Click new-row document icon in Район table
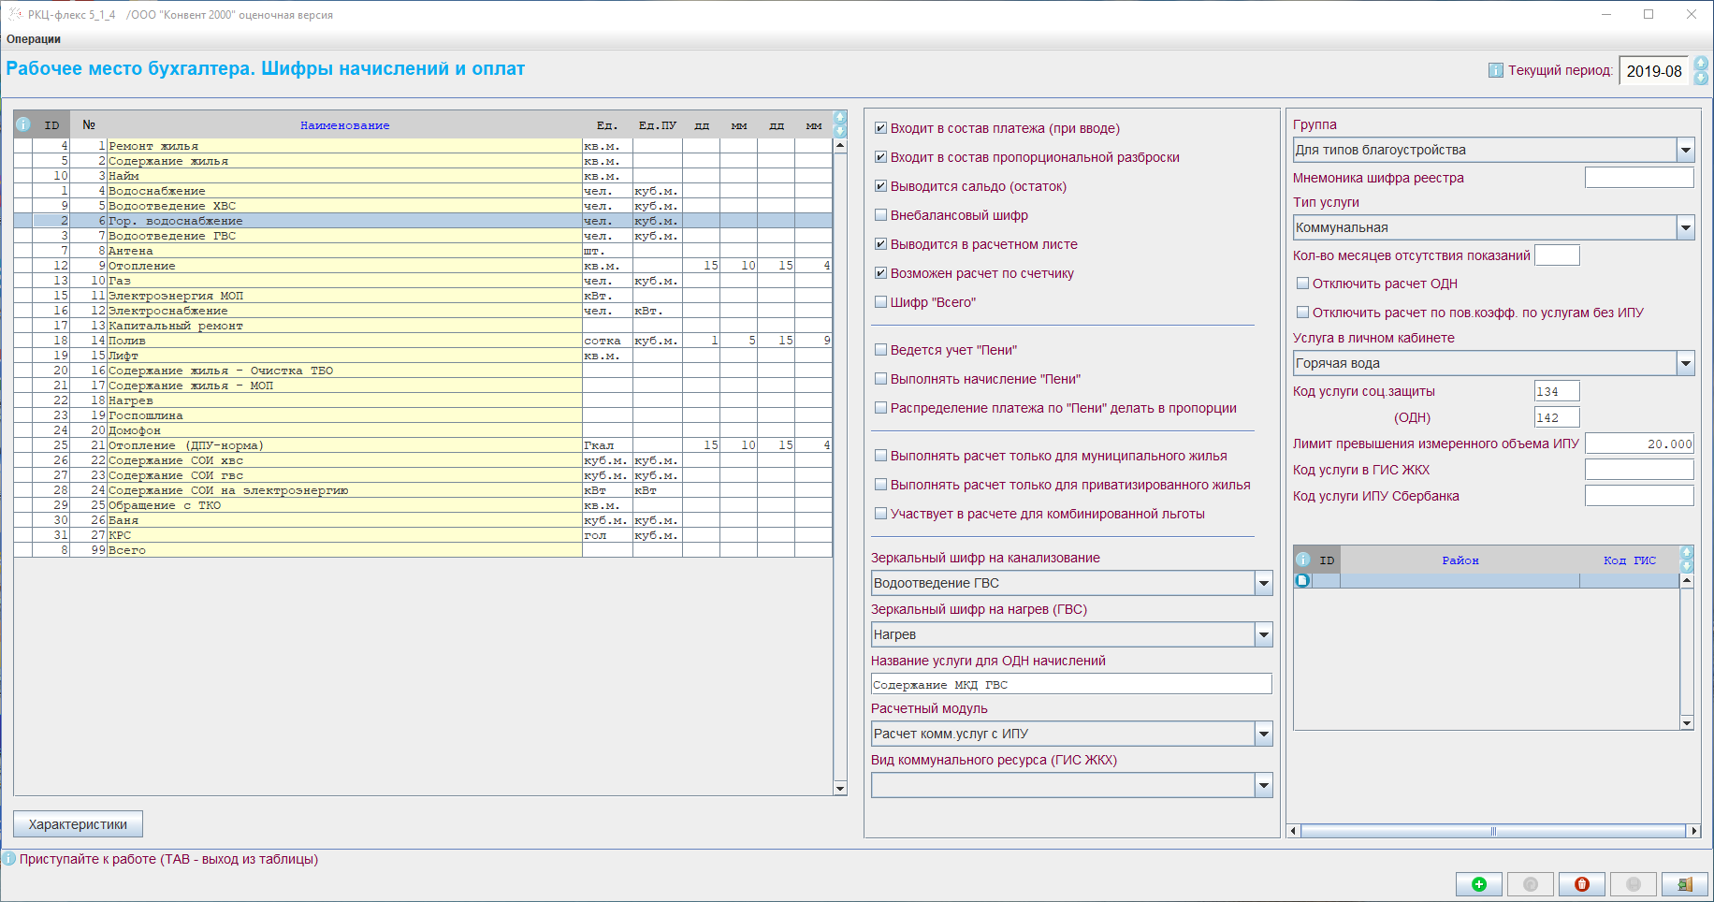 [x=1302, y=581]
